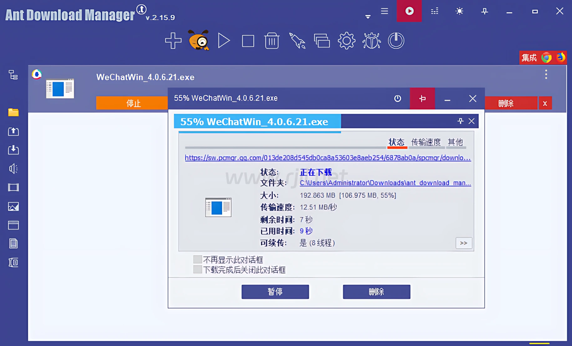Click the rocket icon in toolbar
572x346 pixels.
(297, 41)
